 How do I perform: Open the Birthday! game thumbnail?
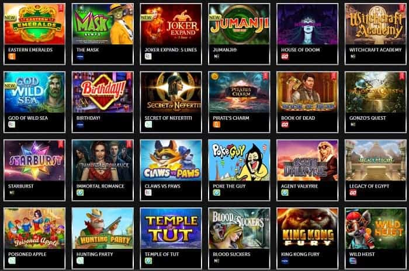102,93
